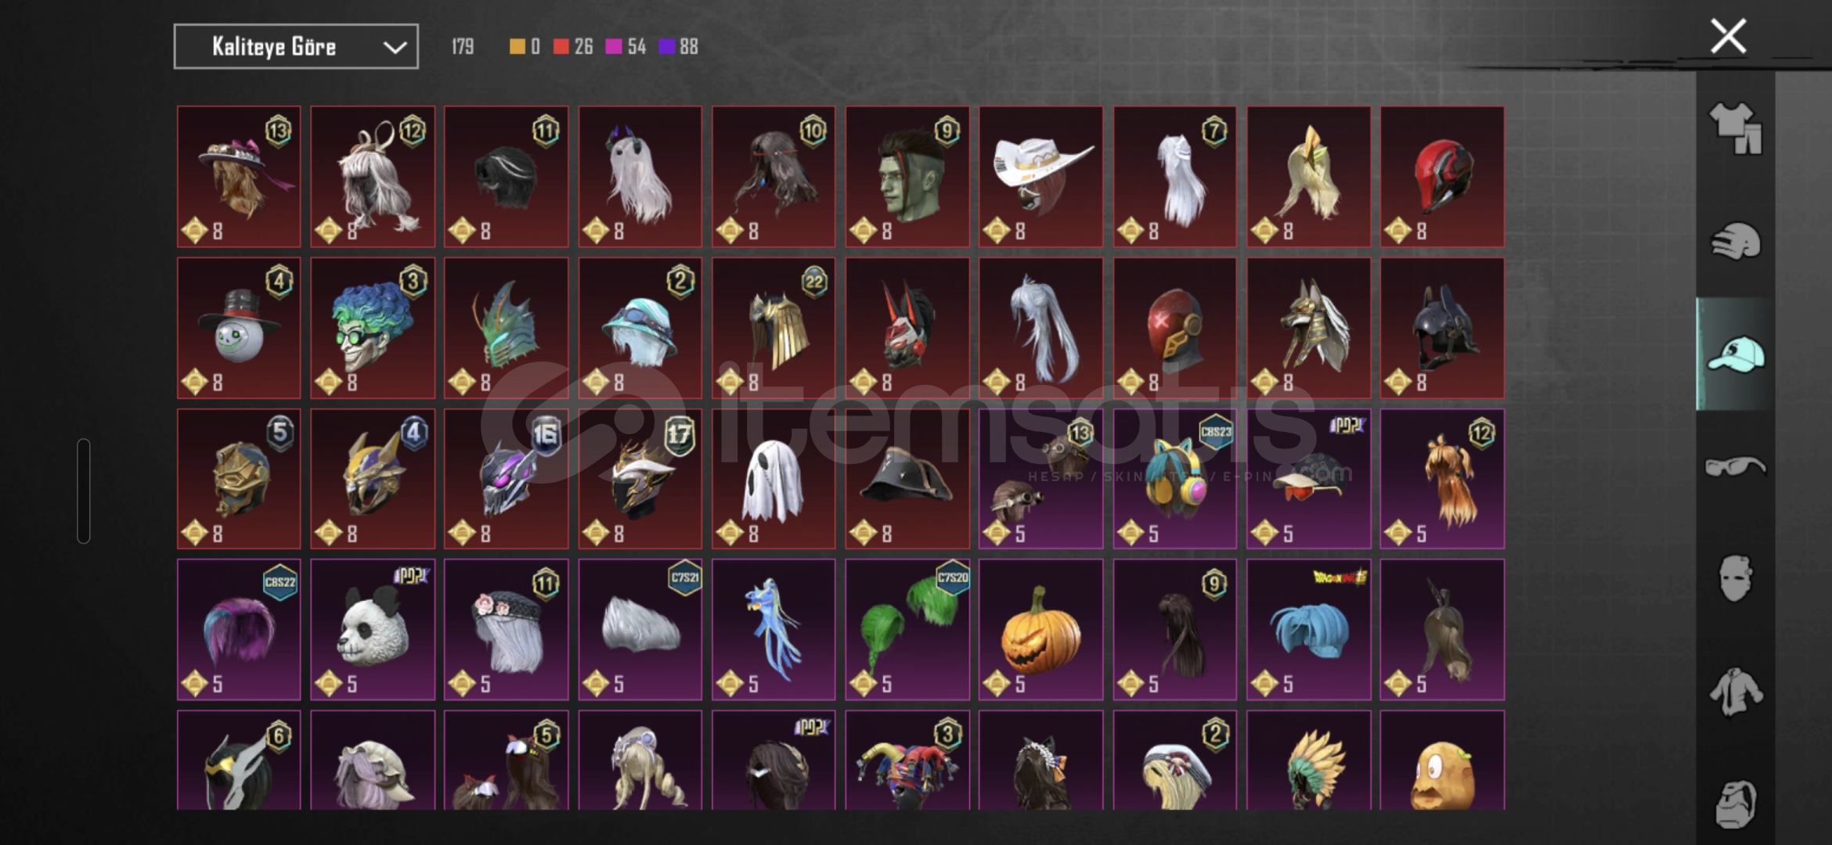Select the snowman top hat item
This screenshot has width=1832, height=845.
239,328
